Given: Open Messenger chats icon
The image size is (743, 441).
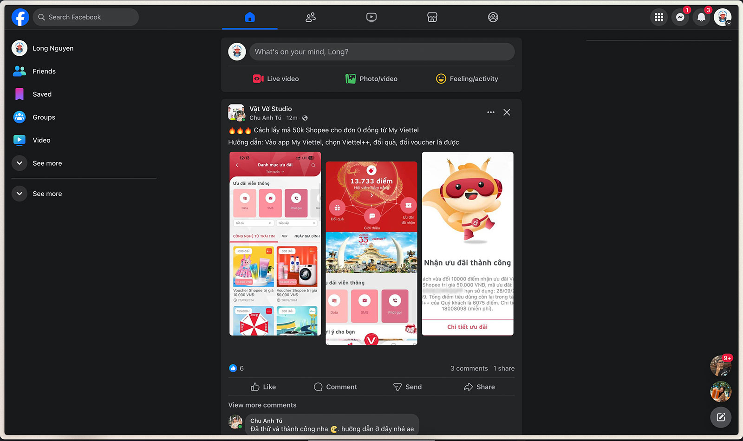Looking at the screenshot, I should [x=680, y=17].
